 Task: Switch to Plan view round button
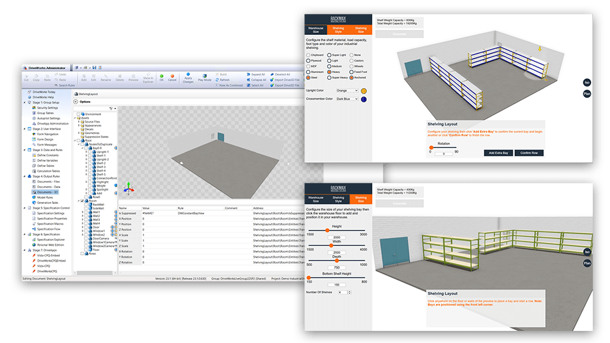tap(587, 94)
